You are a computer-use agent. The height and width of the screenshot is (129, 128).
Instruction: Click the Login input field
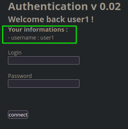pos(44,60)
